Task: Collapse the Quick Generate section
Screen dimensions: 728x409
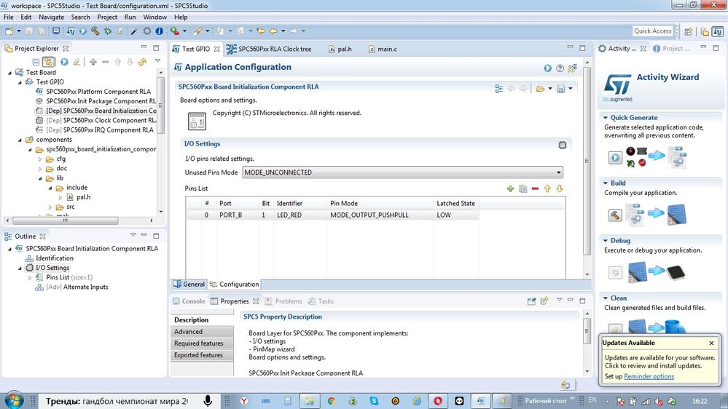Action: (x=606, y=118)
